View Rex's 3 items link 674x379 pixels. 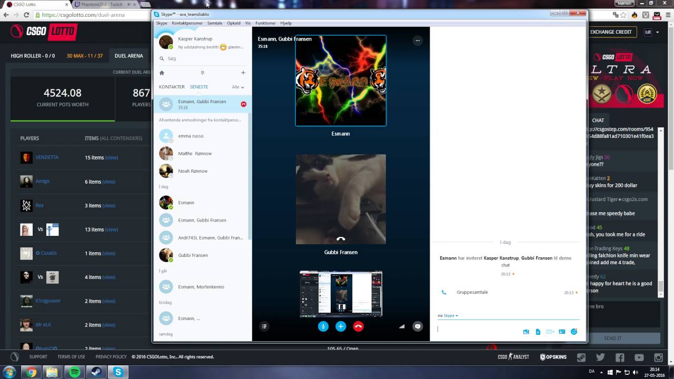(108, 205)
